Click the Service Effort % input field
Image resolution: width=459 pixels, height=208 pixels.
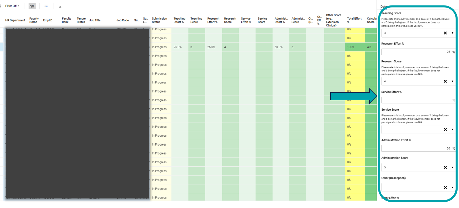pyautogui.click(x=418, y=100)
